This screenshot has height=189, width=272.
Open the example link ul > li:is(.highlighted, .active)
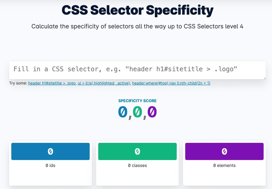click(104, 83)
